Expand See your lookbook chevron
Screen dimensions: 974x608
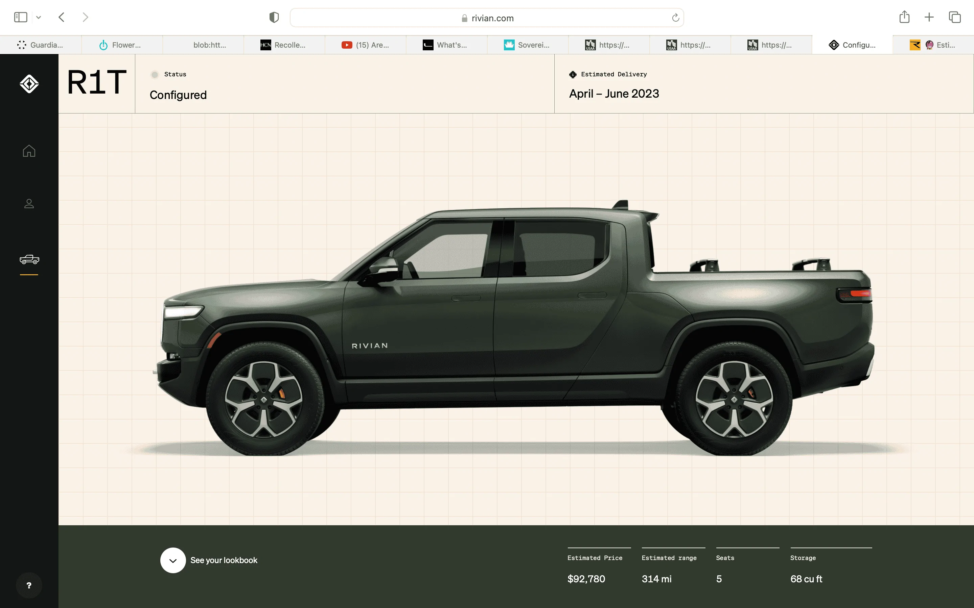(173, 560)
